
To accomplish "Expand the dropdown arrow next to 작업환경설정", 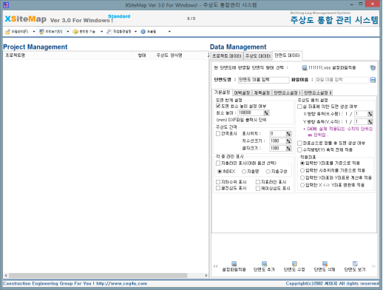I will click(135, 32).
